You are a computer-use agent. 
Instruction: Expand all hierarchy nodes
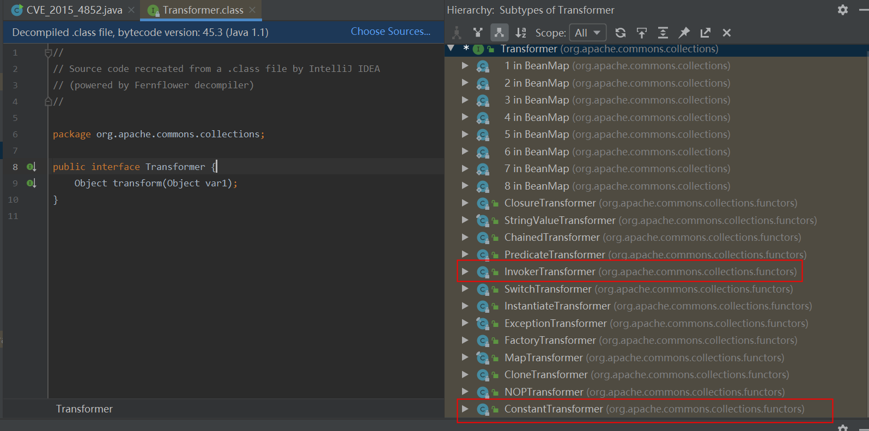coord(663,33)
